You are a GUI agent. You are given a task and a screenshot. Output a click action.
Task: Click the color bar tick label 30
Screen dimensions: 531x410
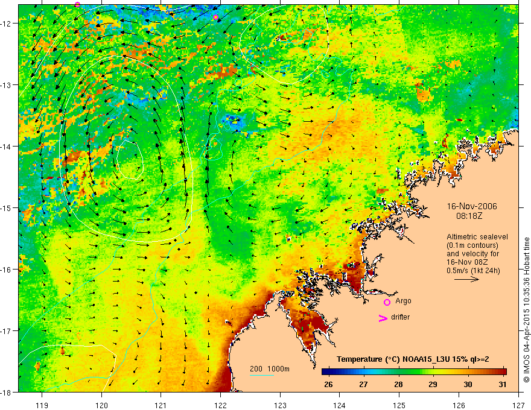pos(468,384)
